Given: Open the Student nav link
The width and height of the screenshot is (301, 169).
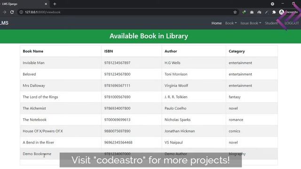Looking at the screenshot, I should (x=271, y=23).
